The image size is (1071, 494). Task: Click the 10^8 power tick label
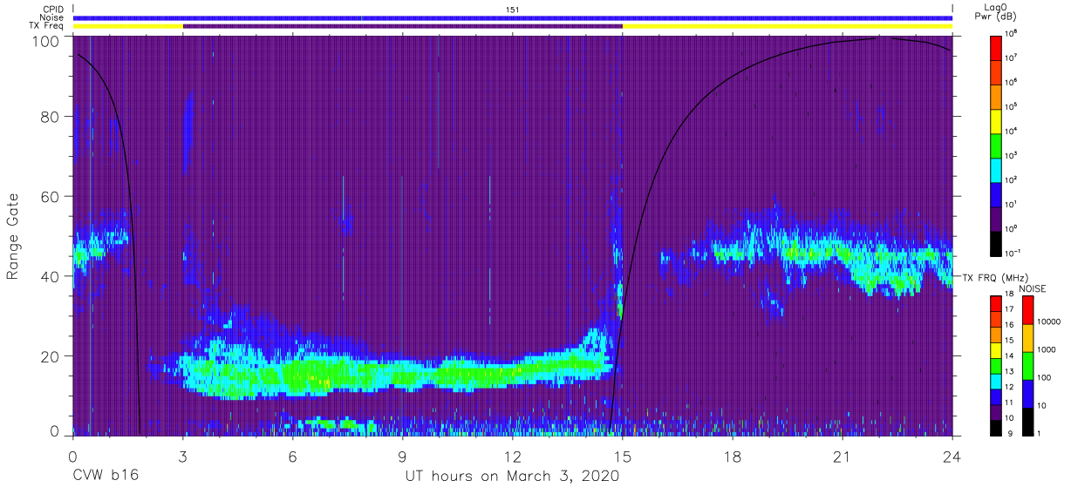click(x=1013, y=32)
